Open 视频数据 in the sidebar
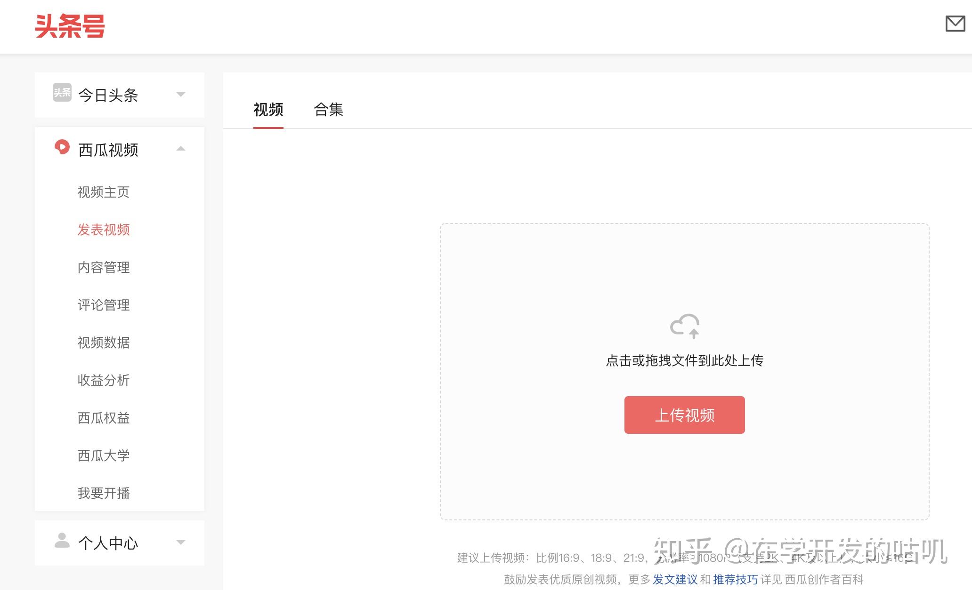972x590 pixels. click(x=104, y=343)
